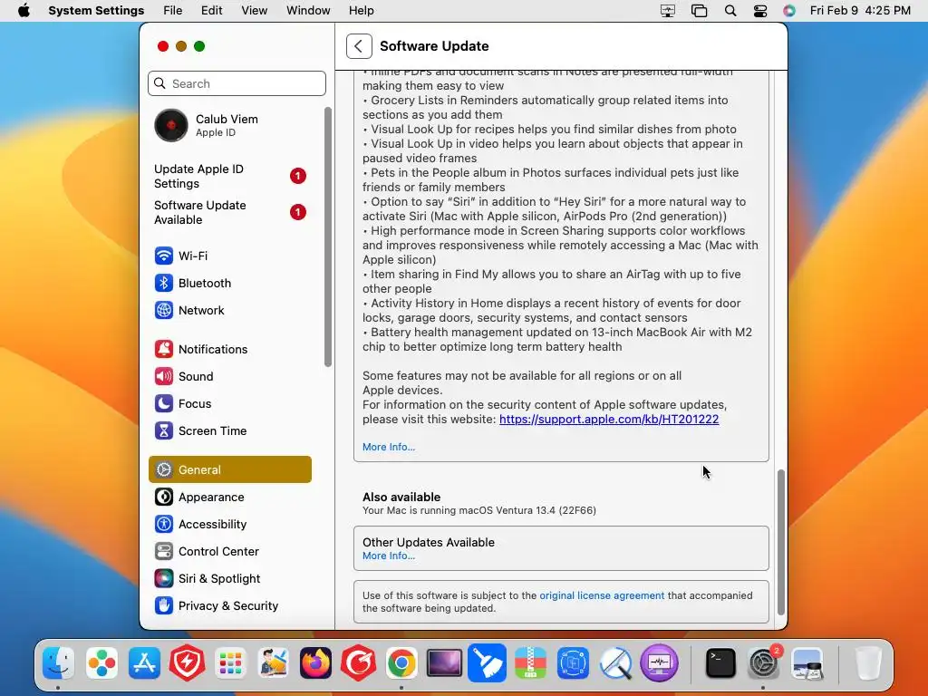This screenshot has width=928, height=696.
Task: Open Finder from the Dock
Action: tap(58, 662)
